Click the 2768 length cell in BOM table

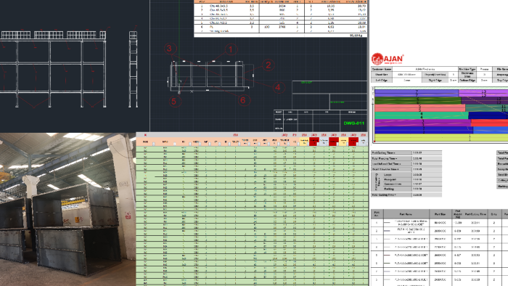tap(282, 27)
